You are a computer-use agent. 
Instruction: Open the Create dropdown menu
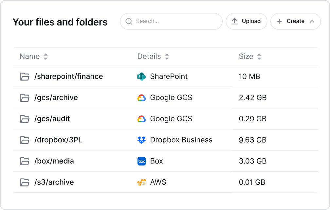(295, 21)
